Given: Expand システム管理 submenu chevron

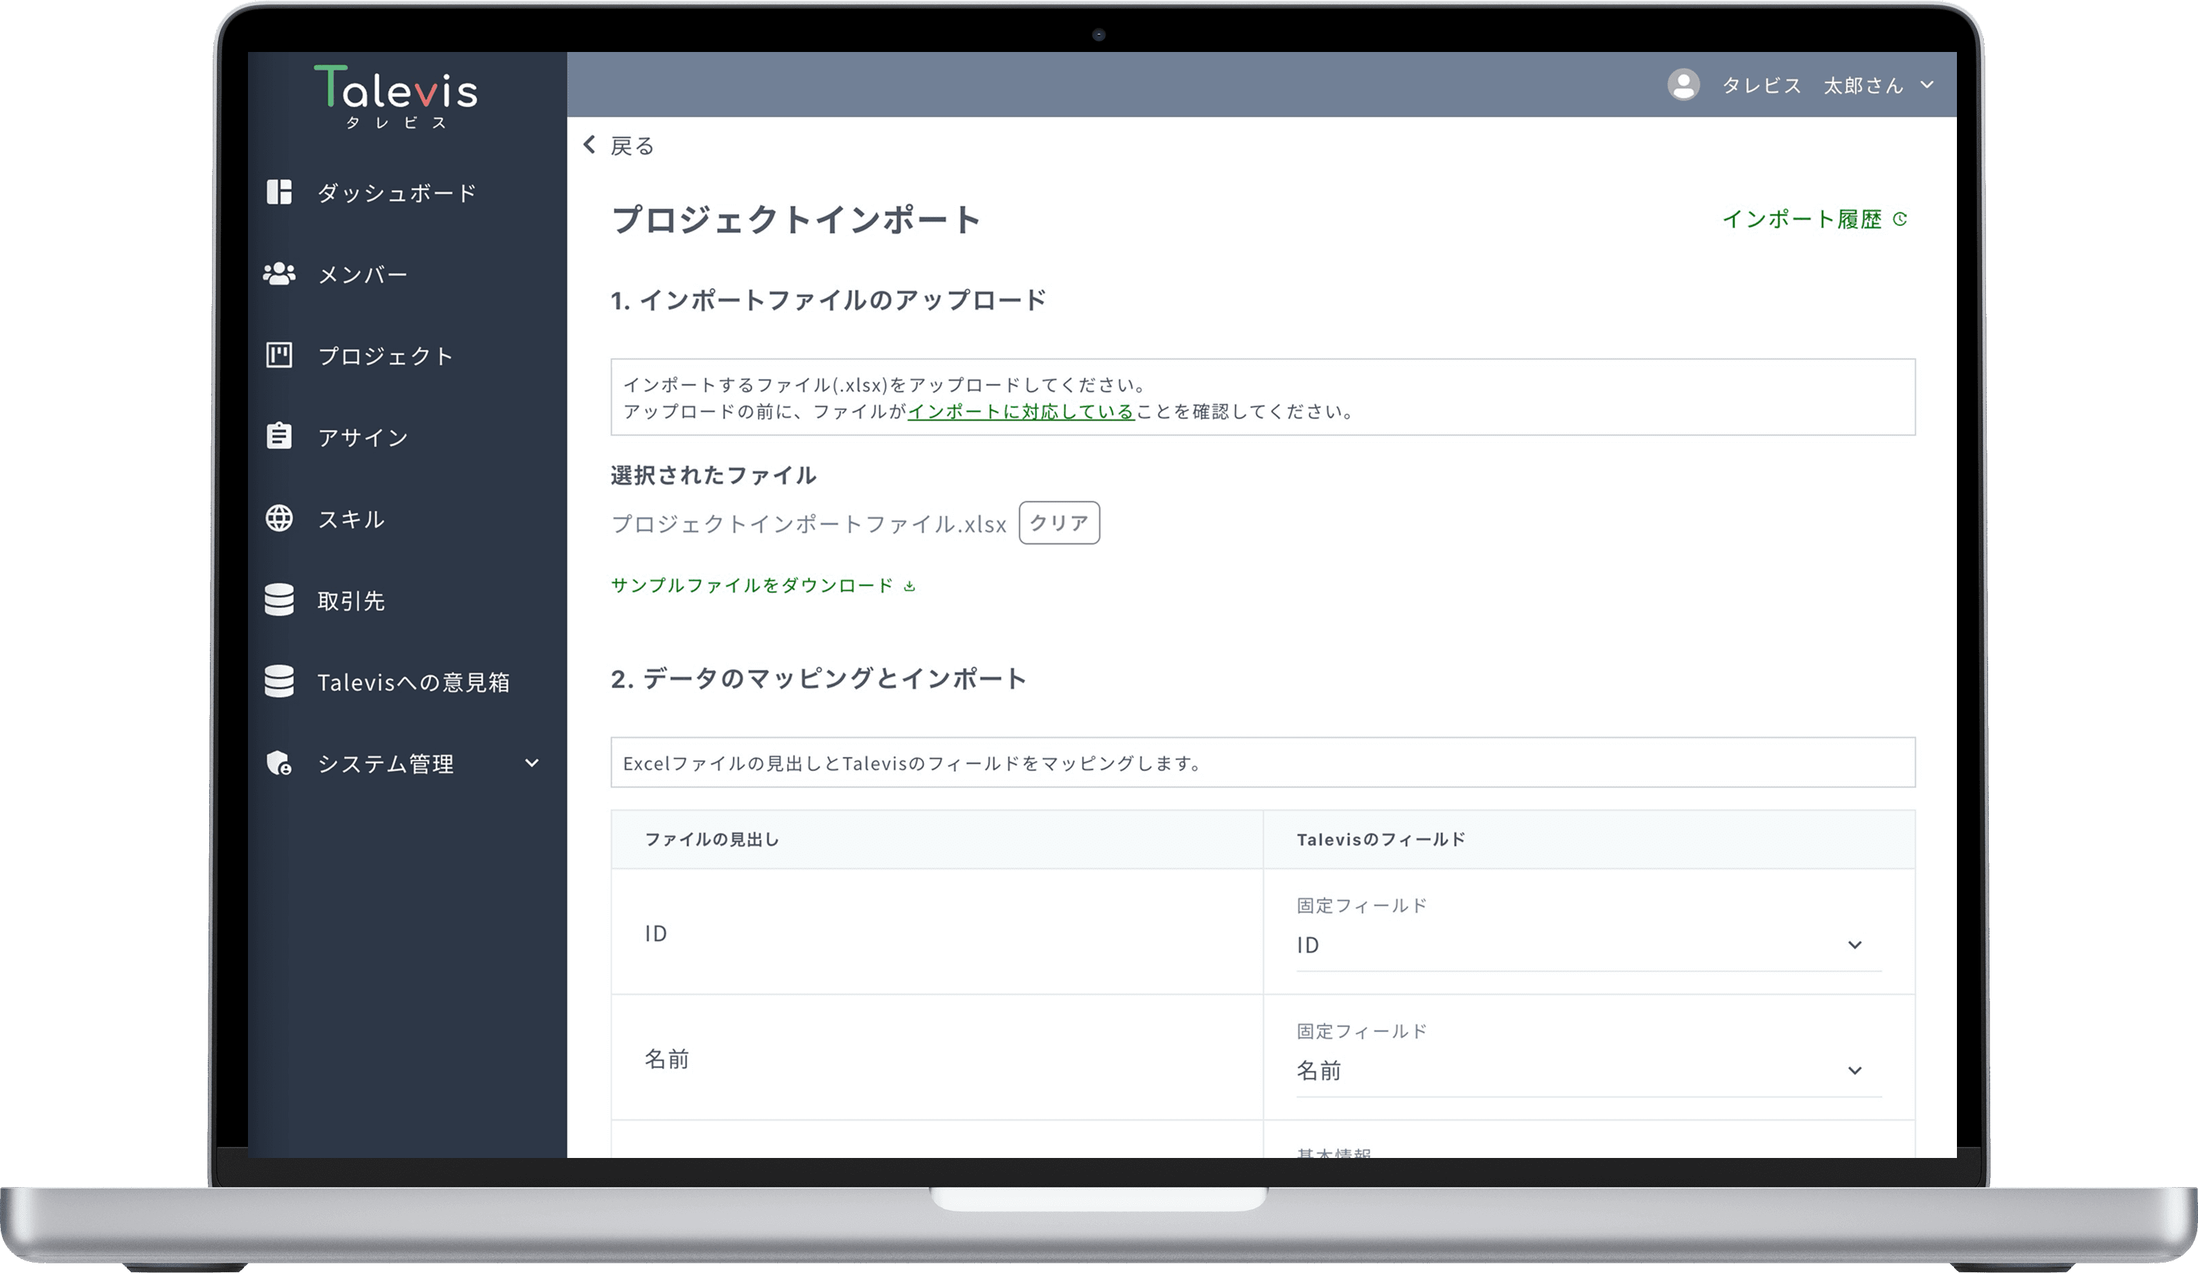Looking at the screenshot, I should [532, 764].
